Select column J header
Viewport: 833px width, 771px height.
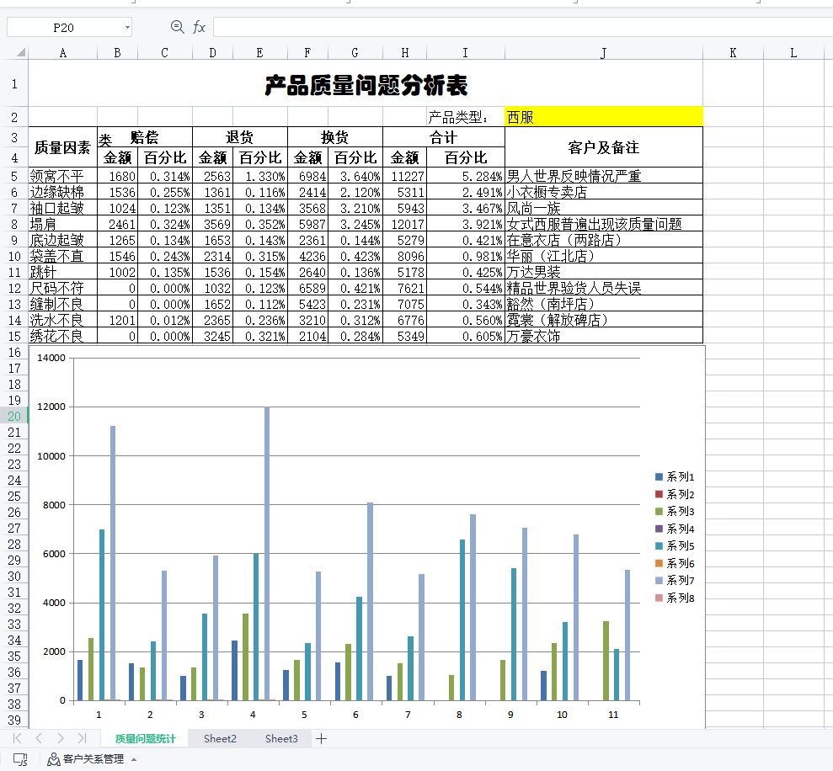point(604,52)
